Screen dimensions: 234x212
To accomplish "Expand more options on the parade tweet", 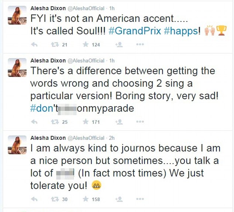I will pos(140,122).
